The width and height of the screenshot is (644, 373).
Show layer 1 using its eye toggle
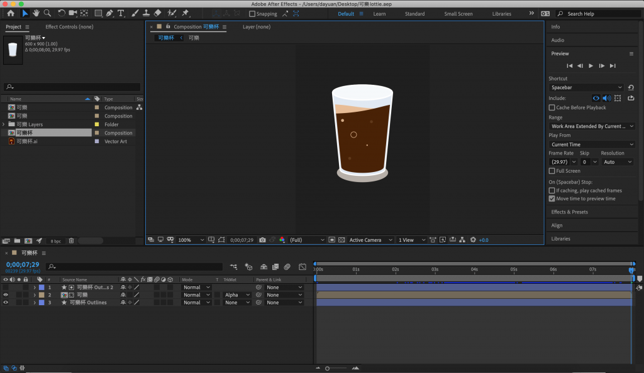pyautogui.click(x=6, y=287)
